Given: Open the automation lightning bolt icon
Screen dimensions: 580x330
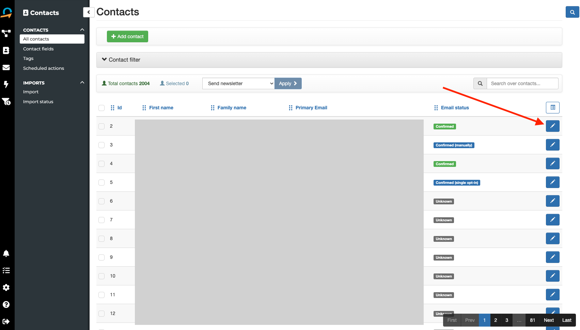Looking at the screenshot, I should [x=6, y=84].
